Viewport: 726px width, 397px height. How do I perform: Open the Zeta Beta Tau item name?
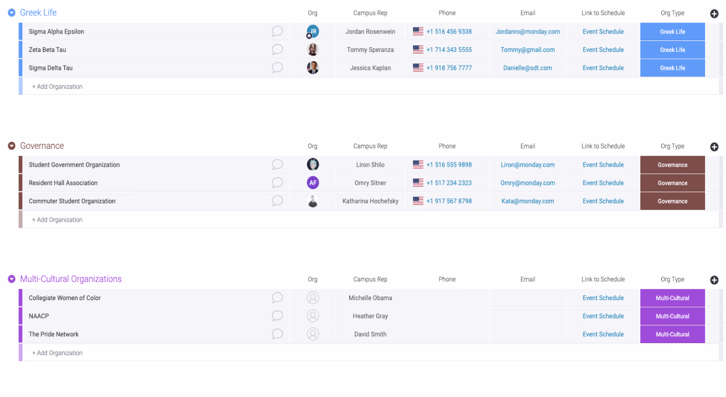point(47,49)
